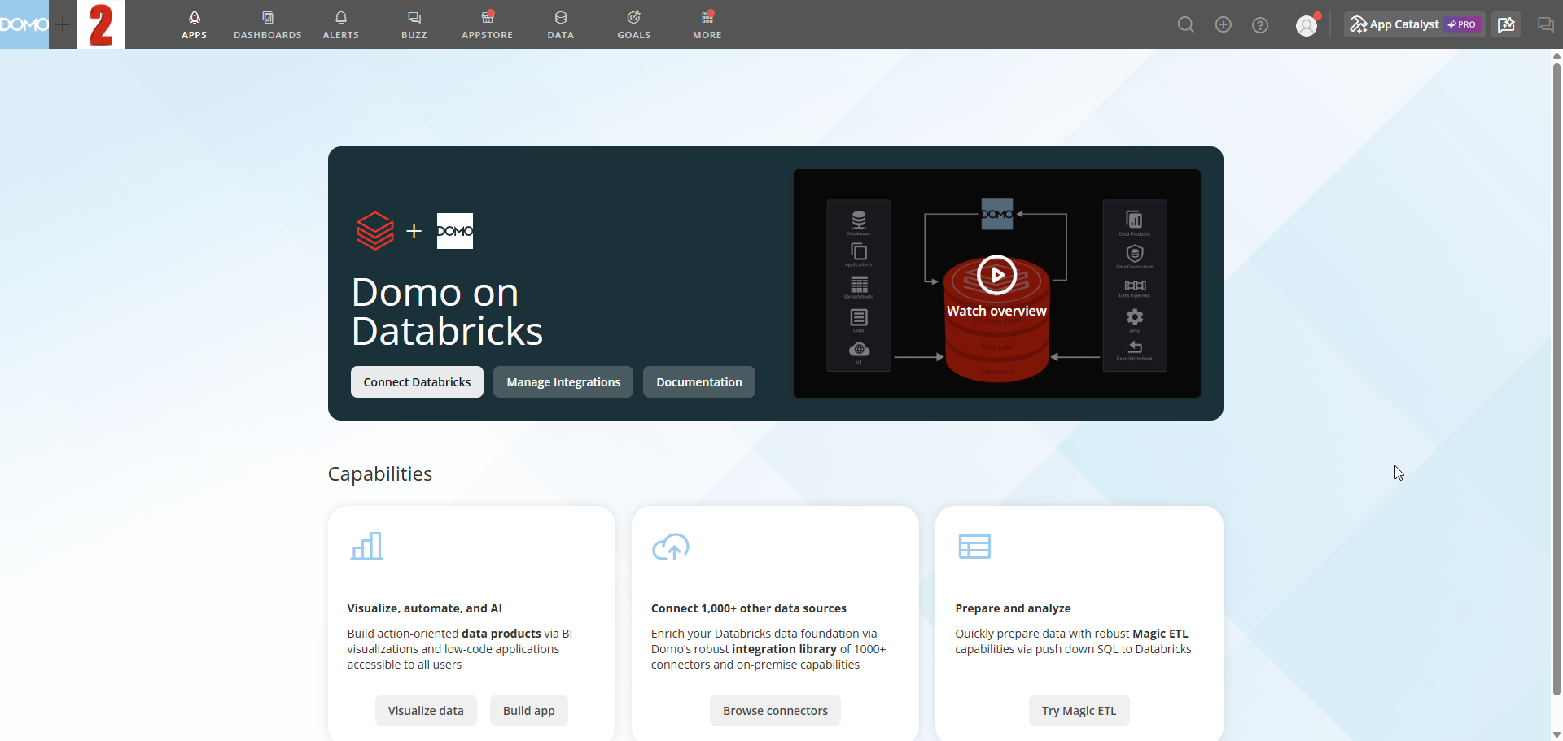
Task: Click the Spreadsheets icon in video diagram
Action: tap(859, 285)
